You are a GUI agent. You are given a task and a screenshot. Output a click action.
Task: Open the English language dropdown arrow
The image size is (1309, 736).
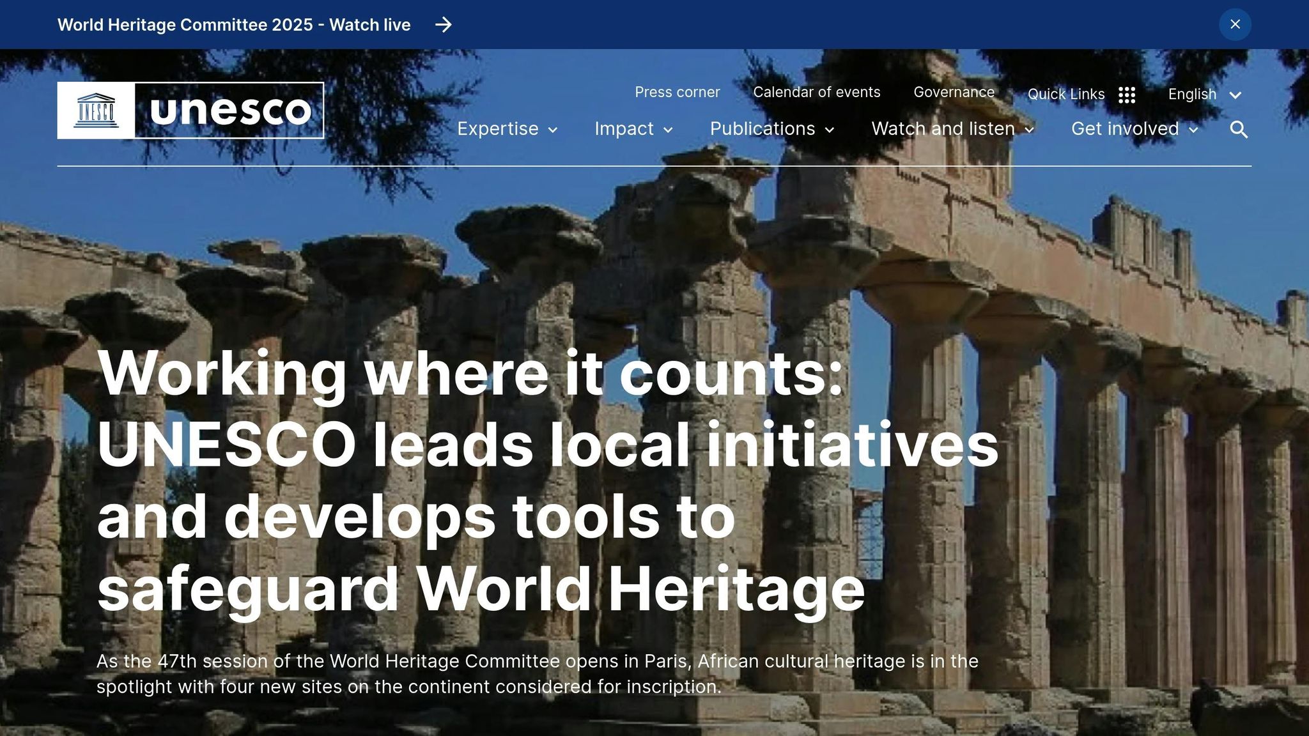[1235, 95]
